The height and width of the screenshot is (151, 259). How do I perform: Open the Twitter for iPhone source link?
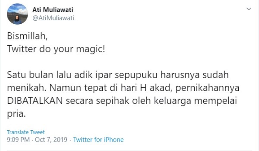pyautogui.click(x=98, y=140)
